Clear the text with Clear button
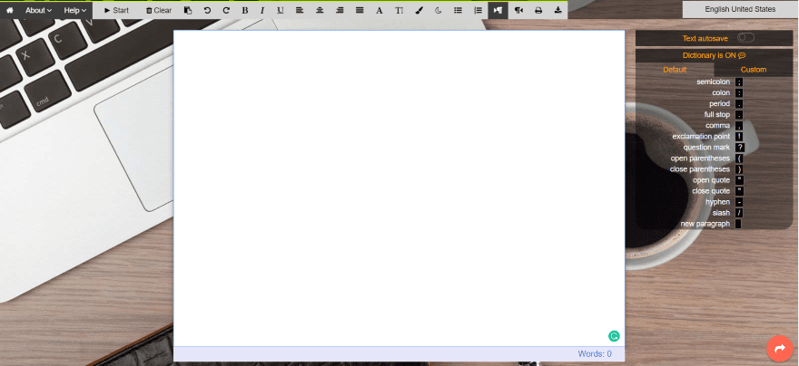799x366 pixels. 159,10
